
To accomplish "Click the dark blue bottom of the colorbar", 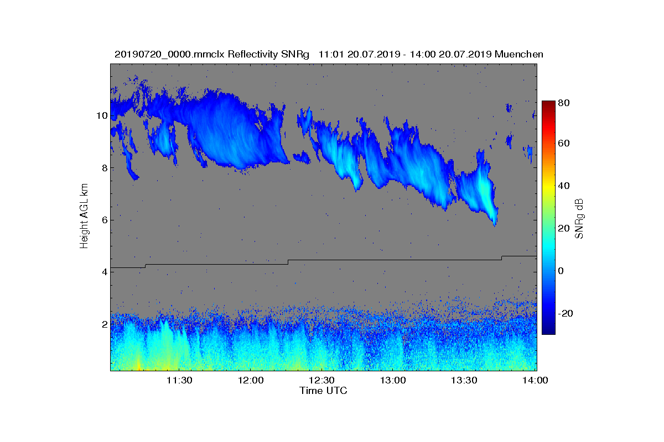I will pyautogui.click(x=548, y=330).
